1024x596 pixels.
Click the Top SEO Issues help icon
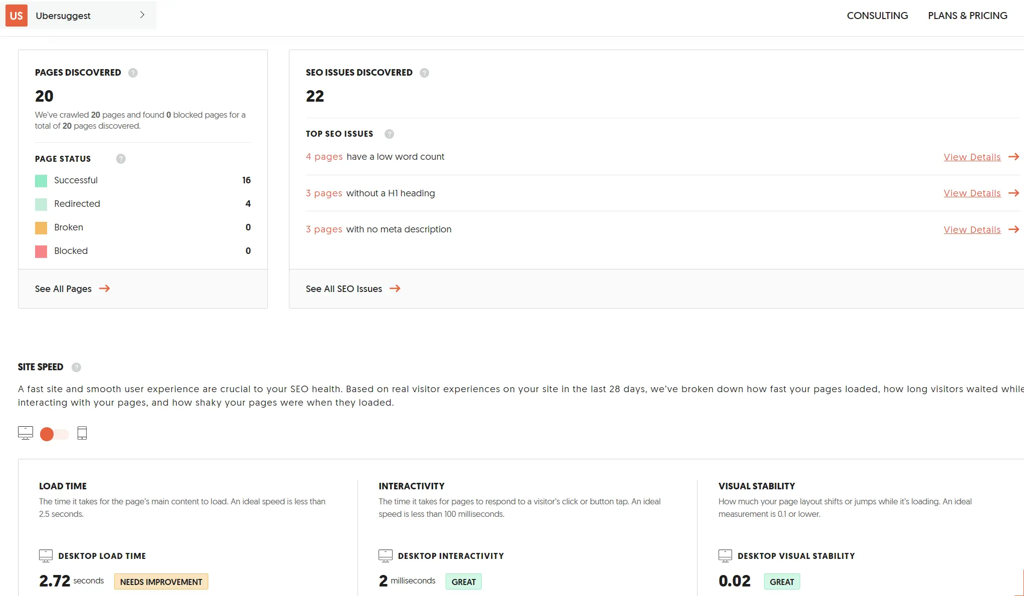389,134
